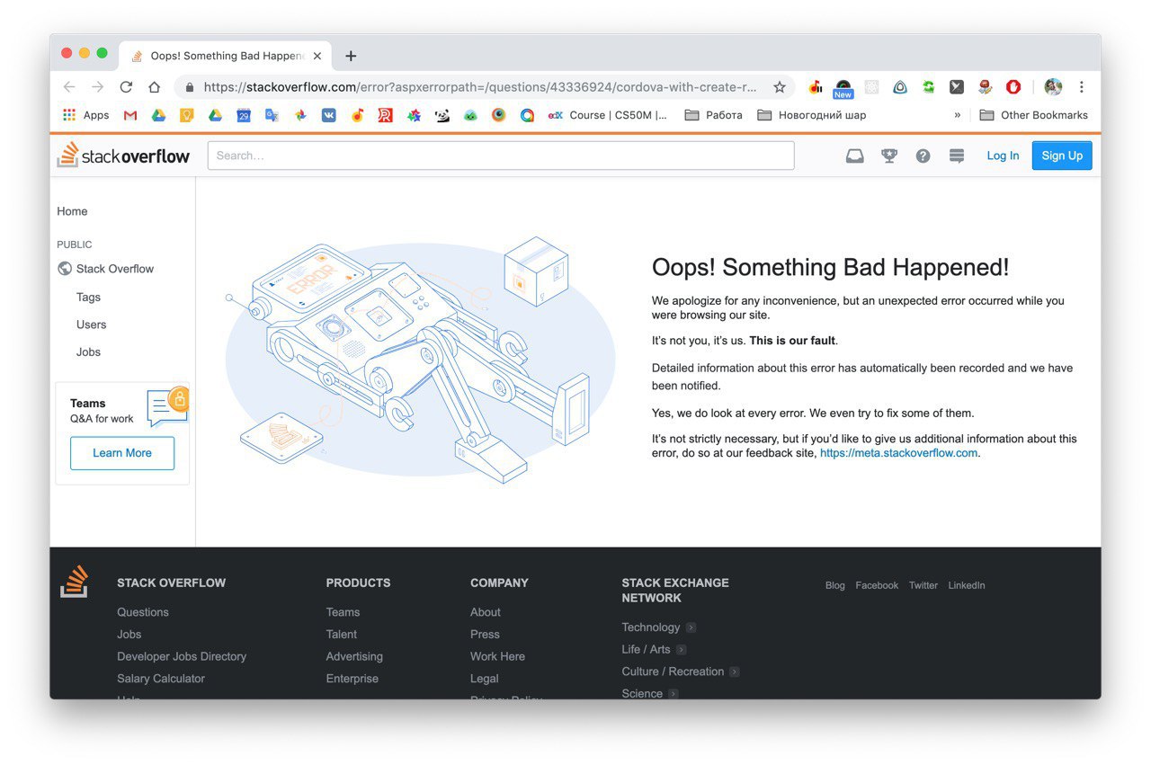The image size is (1151, 765).
Task: Open the inbox icon in the header
Action: pos(854,156)
